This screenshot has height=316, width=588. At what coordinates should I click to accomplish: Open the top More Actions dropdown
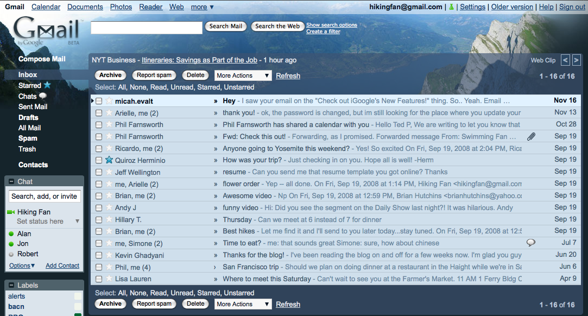pyautogui.click(x=243, y=75)
